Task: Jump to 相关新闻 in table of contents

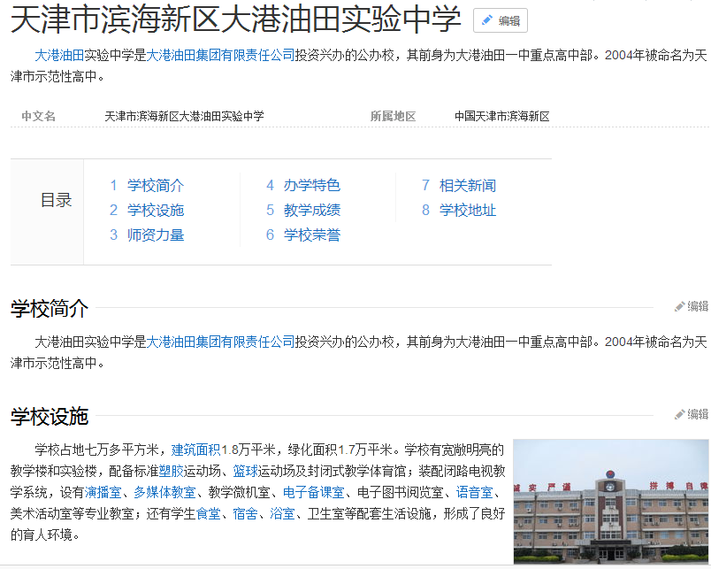Action: point(468,185)
